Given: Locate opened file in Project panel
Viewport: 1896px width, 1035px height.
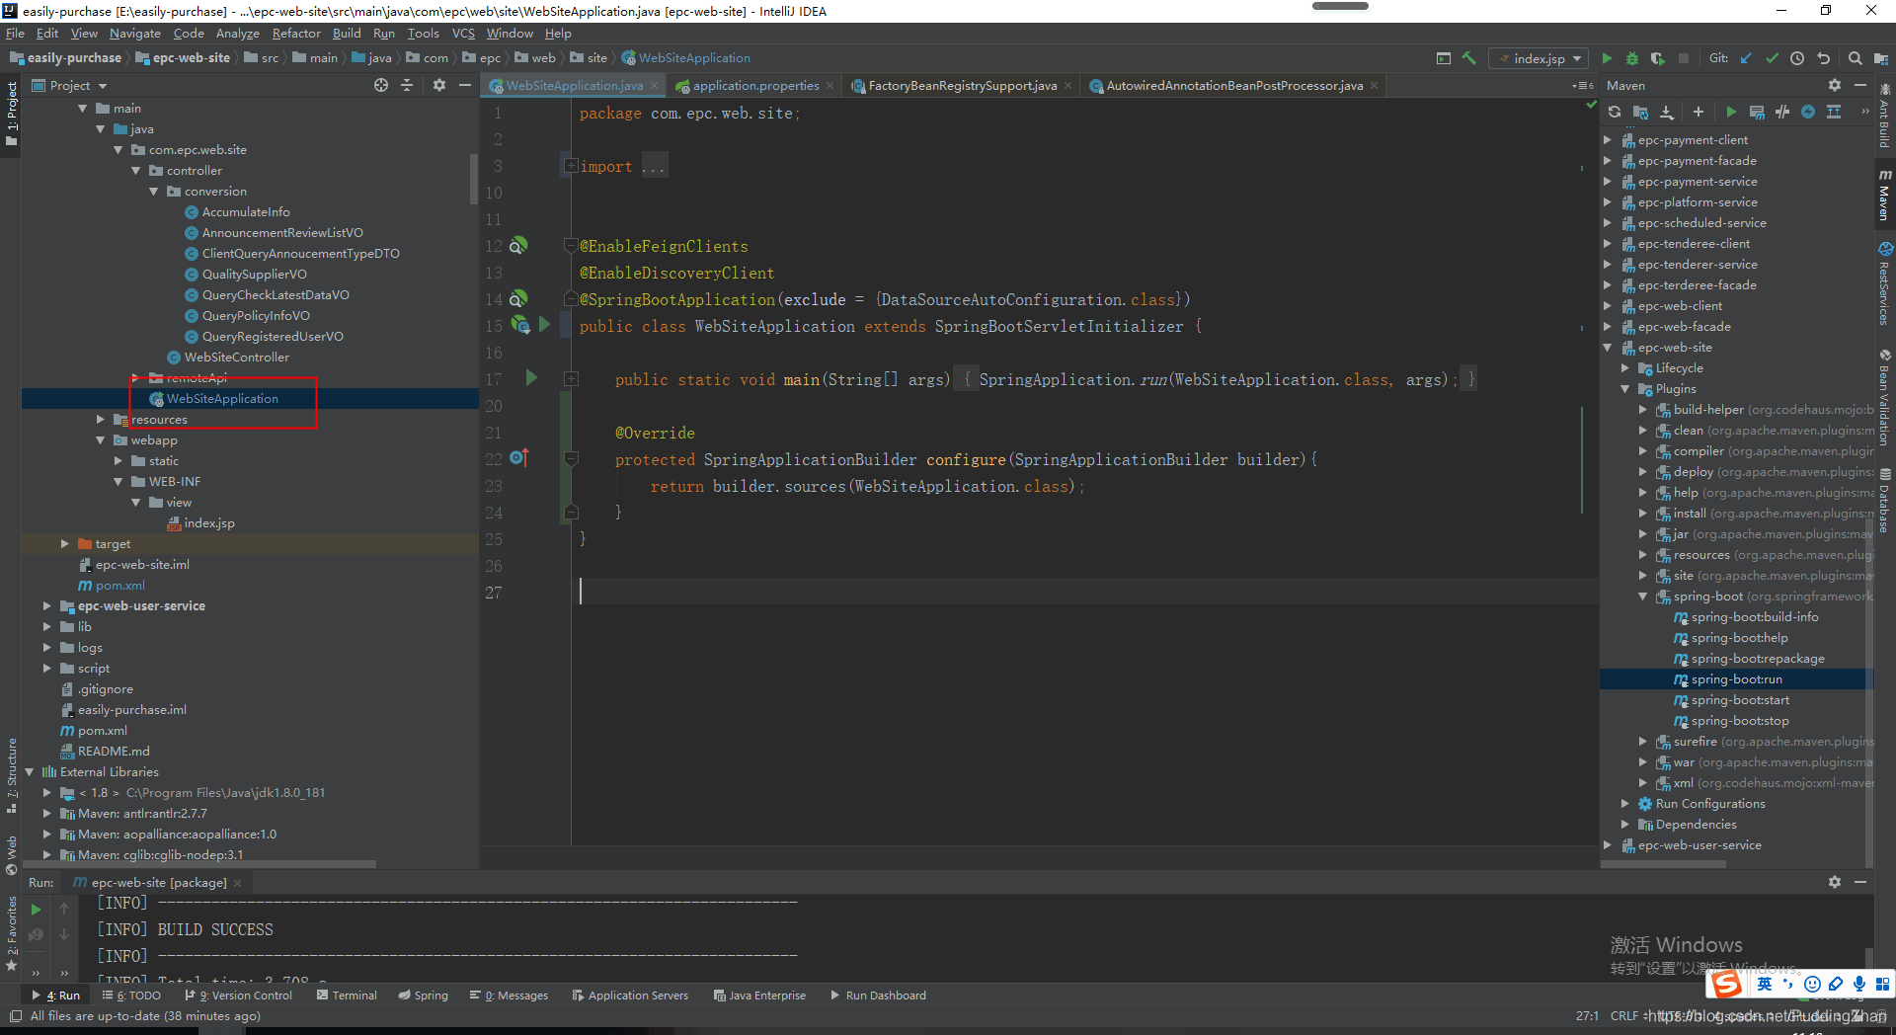Looking at the screenshot, I should click(381, 86).
